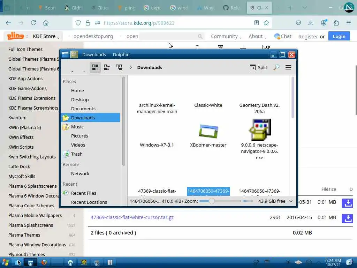
Task: Open Dolphin's hamburger menu
Action: pyautogui.click(x=288, y=67)
